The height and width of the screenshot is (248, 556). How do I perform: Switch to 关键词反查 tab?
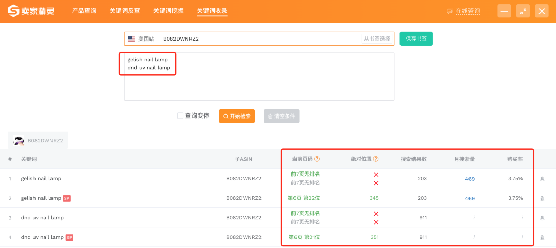(125, 11)
